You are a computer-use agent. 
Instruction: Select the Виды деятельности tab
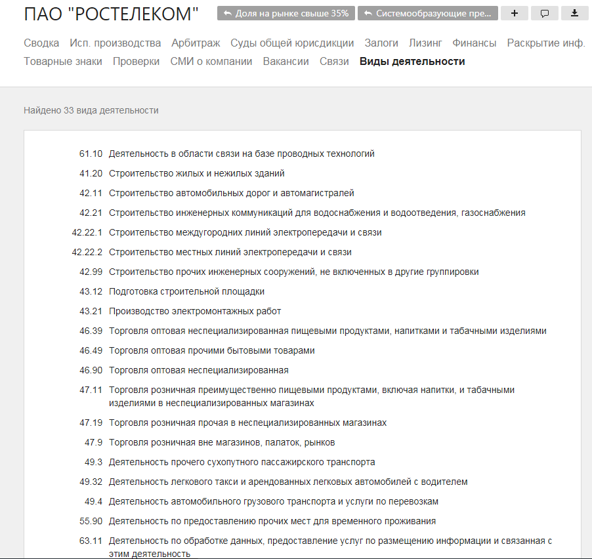(412, 61)
